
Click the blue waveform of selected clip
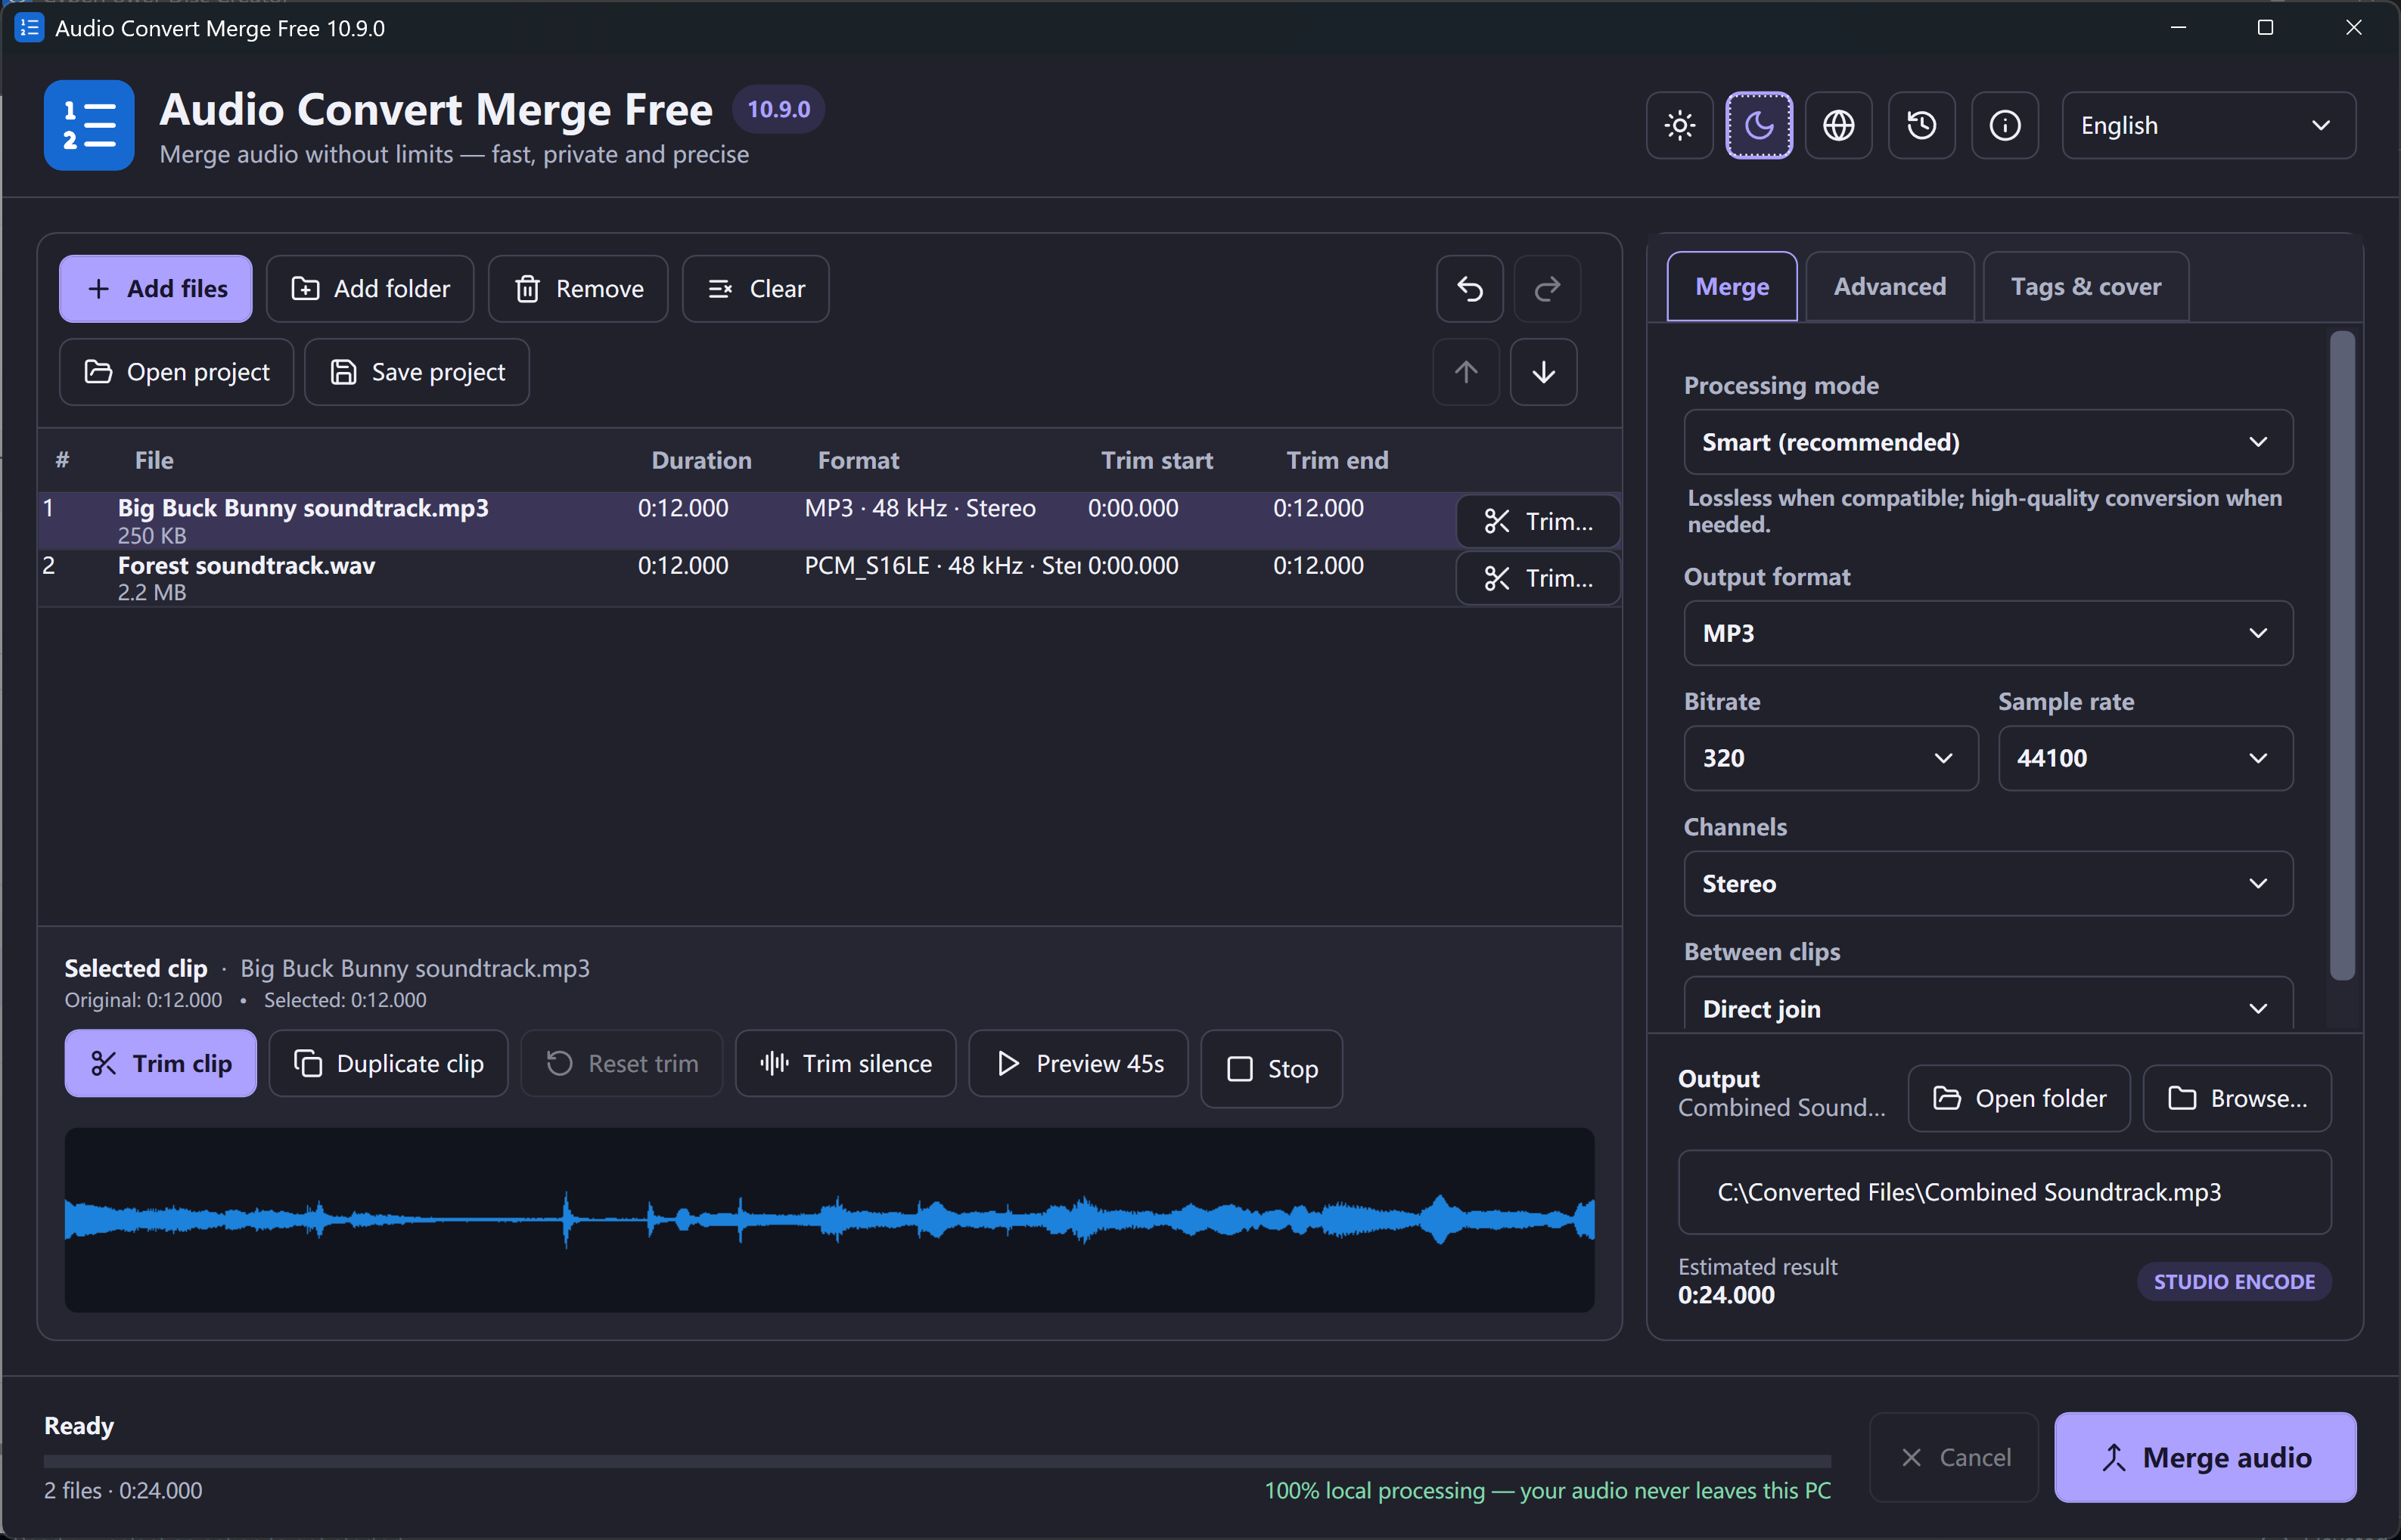point(829,1220)
